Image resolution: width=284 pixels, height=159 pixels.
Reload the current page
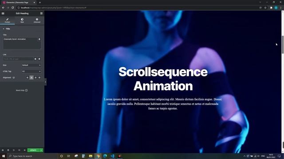[13, 8]
